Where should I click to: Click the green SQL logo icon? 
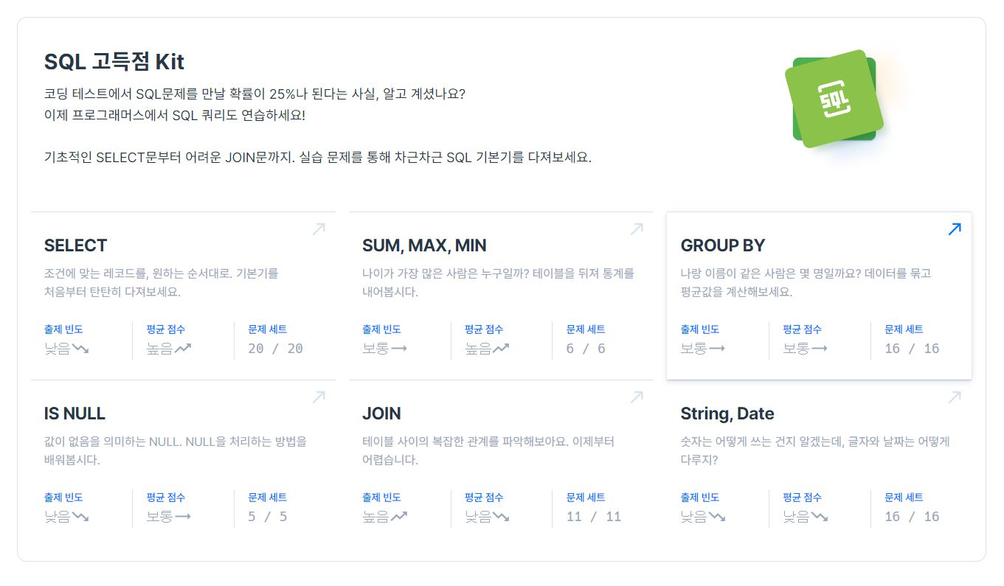click(834, 97)
